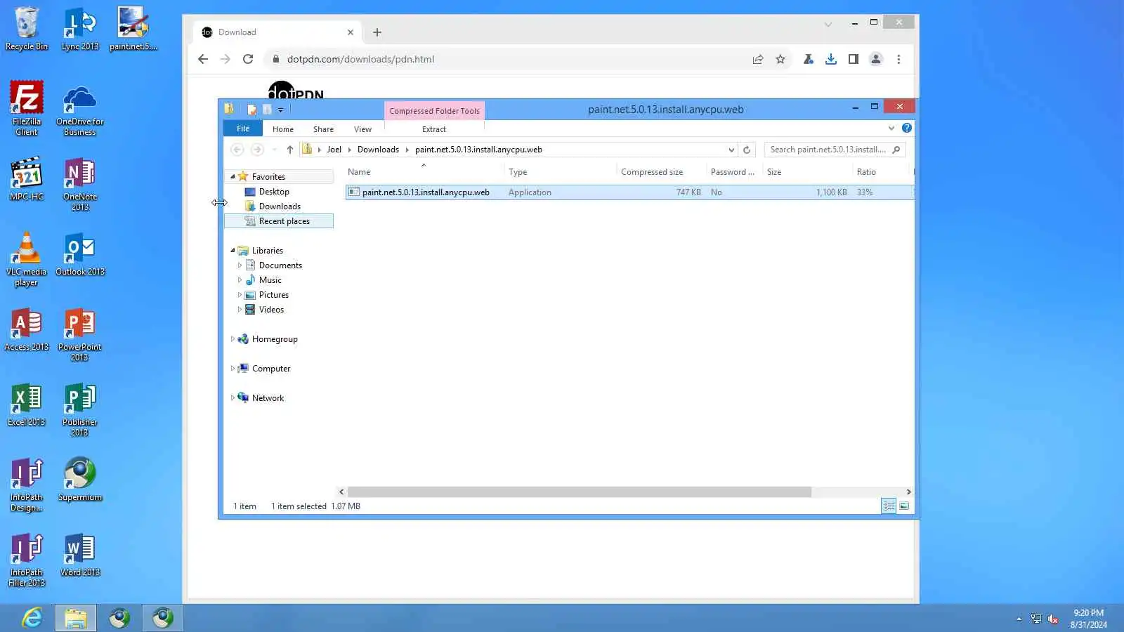Select VLC media player desktop icon
Viewport: 1124px width, 632px height.
[27, 259]
